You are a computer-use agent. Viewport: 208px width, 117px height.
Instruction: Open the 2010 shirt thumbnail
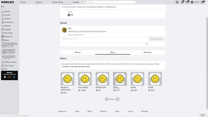click(x=120, y=79)
